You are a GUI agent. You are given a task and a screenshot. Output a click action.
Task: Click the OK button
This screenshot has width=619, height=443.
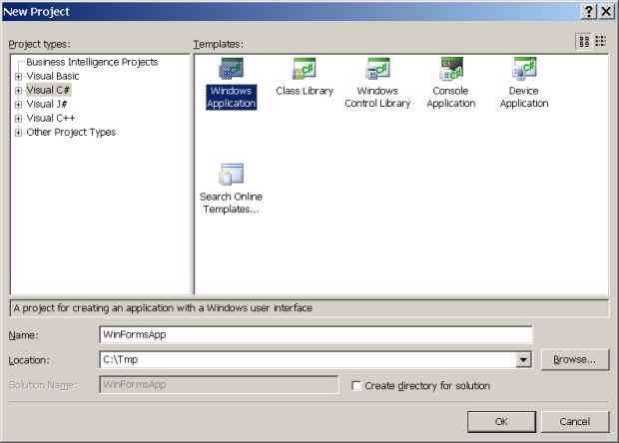pyautogui.click(x=501, y=421)
